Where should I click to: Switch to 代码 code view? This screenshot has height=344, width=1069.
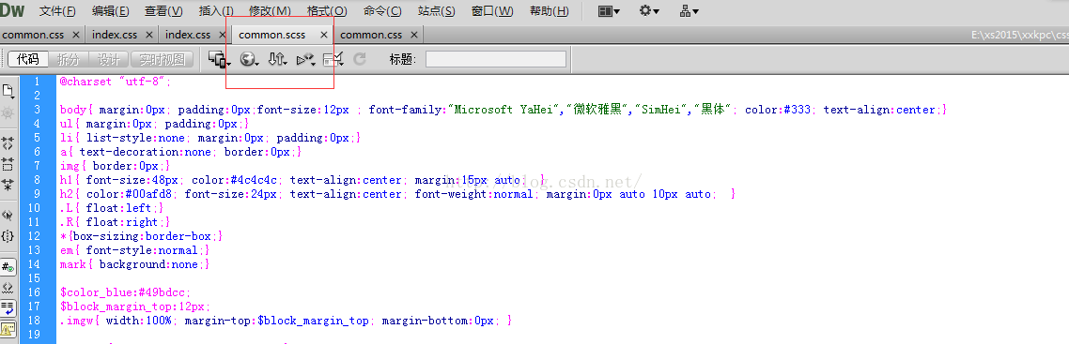[x=28, y=60]
